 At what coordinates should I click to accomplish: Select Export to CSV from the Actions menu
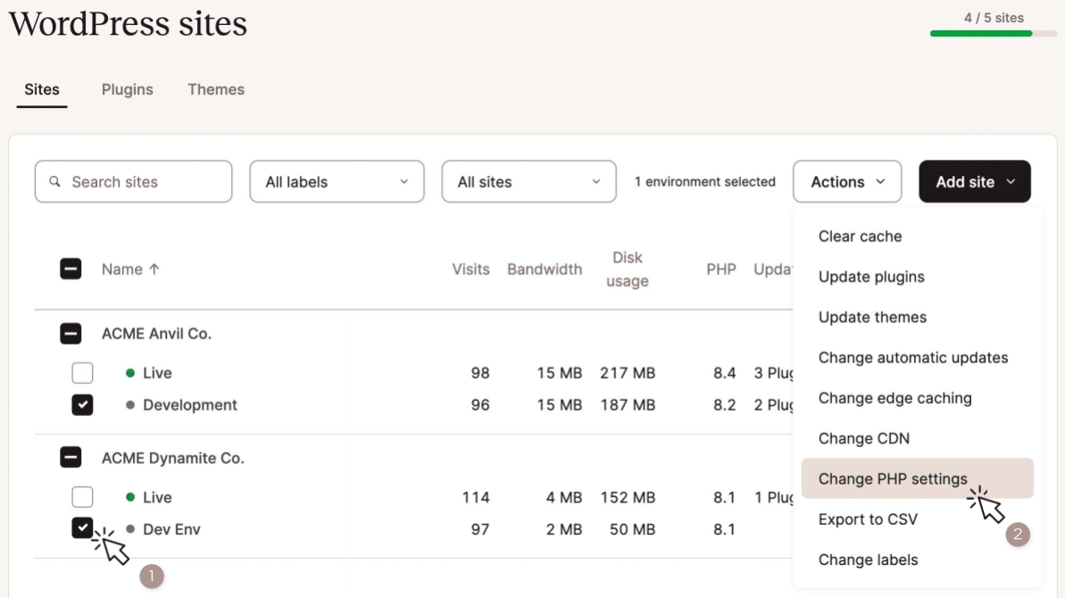869,519
